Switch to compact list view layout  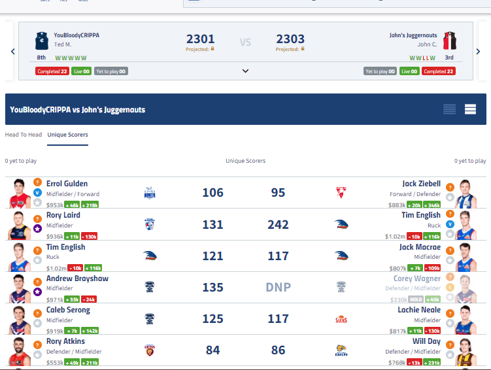pos(449,110)
